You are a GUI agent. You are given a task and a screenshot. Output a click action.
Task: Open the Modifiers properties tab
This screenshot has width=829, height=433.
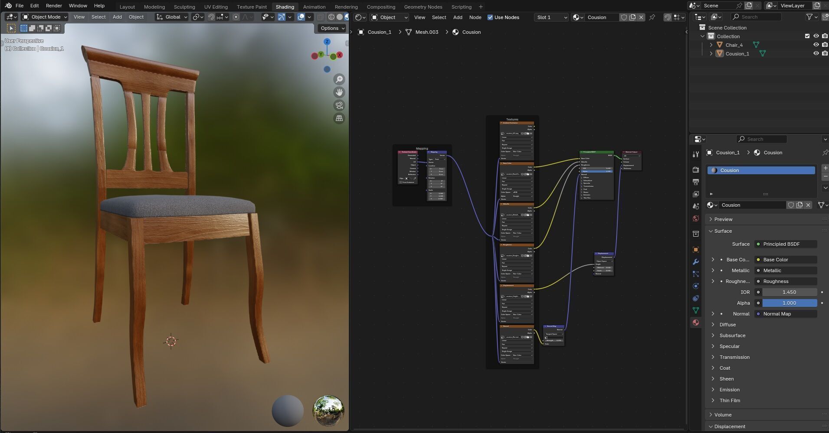coord(696,262)
